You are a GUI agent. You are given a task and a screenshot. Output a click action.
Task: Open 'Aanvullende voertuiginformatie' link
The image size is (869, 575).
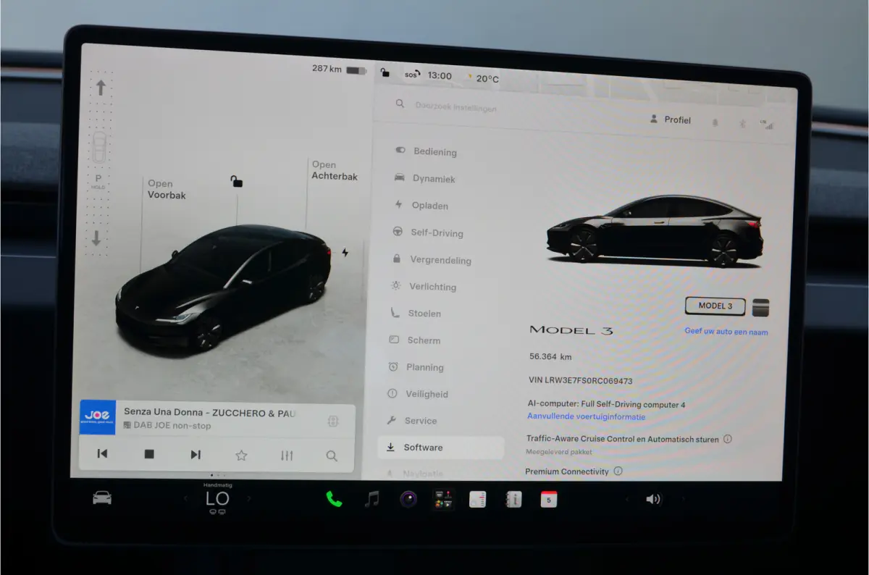[x=586, y=416]
